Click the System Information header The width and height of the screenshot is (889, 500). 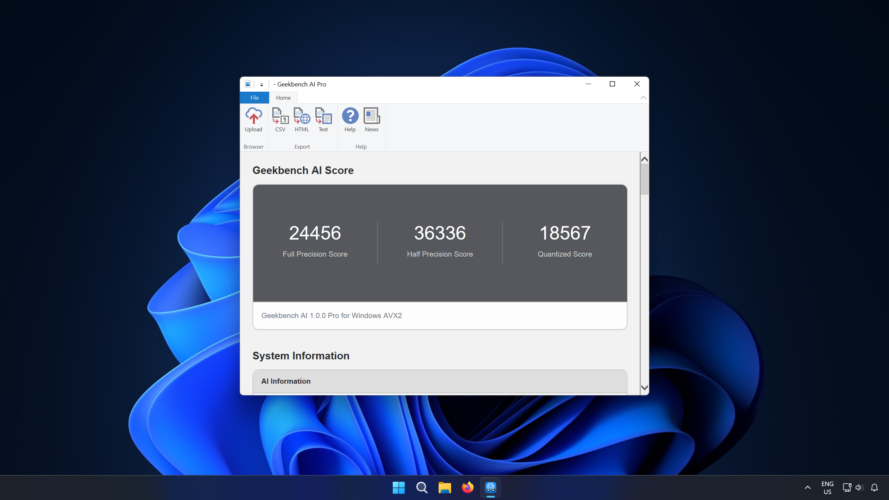click(x=301, y=355)
